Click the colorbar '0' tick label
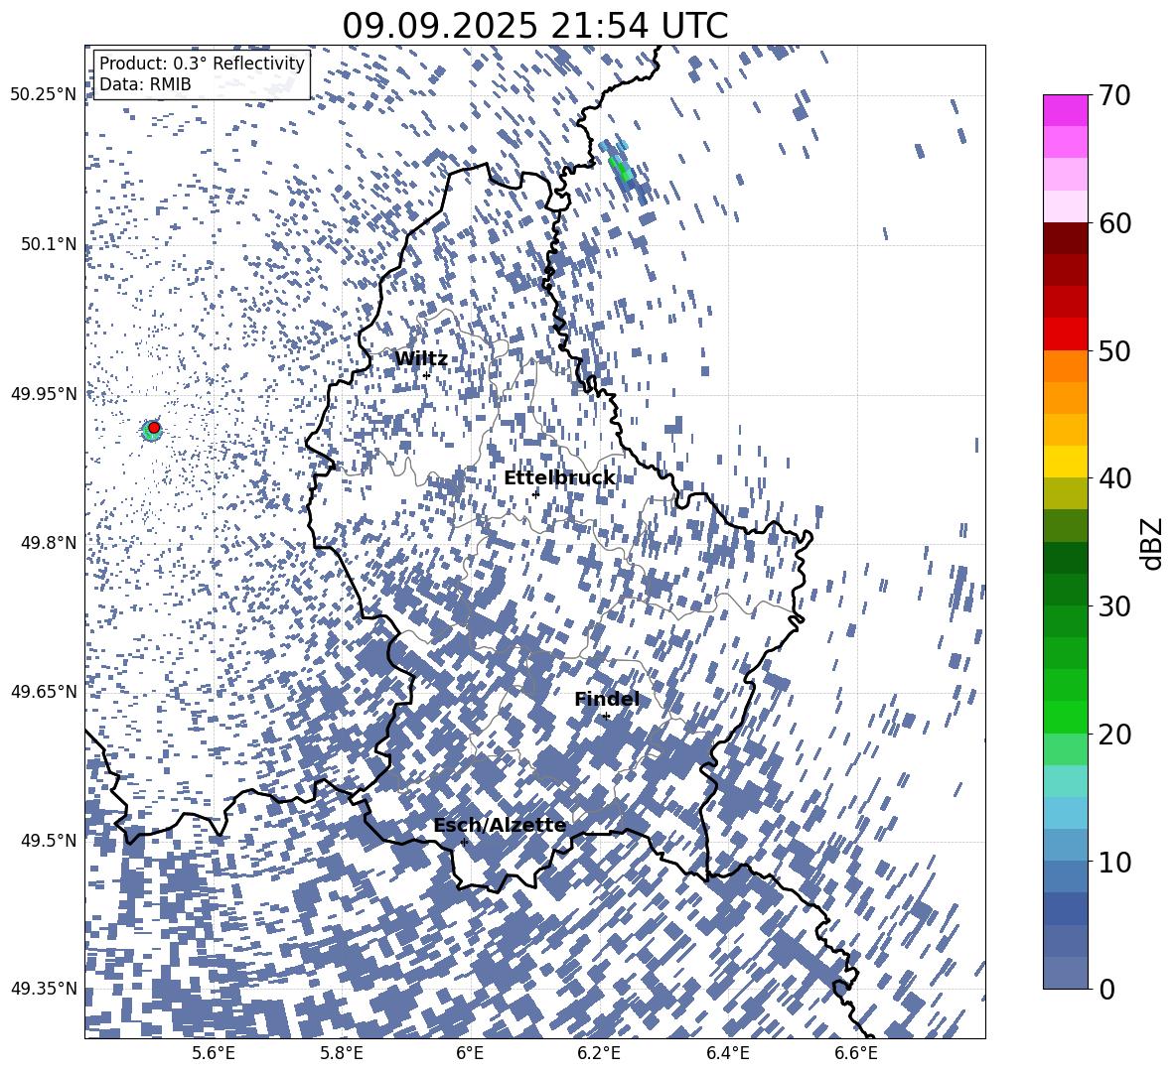The width and height of the screenshot is (1176, 1073). 1106,989
